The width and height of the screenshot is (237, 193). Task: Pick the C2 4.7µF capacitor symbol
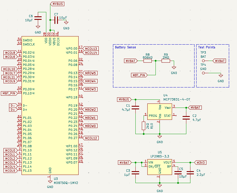pyautogui.click(x=186, y=118)
